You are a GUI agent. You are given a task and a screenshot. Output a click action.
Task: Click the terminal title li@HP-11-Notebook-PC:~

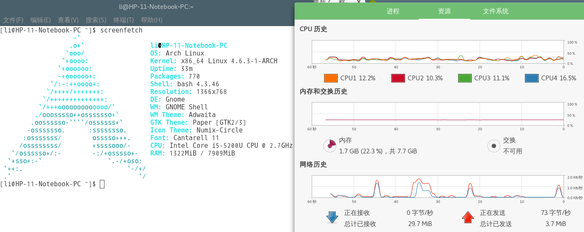156,6
